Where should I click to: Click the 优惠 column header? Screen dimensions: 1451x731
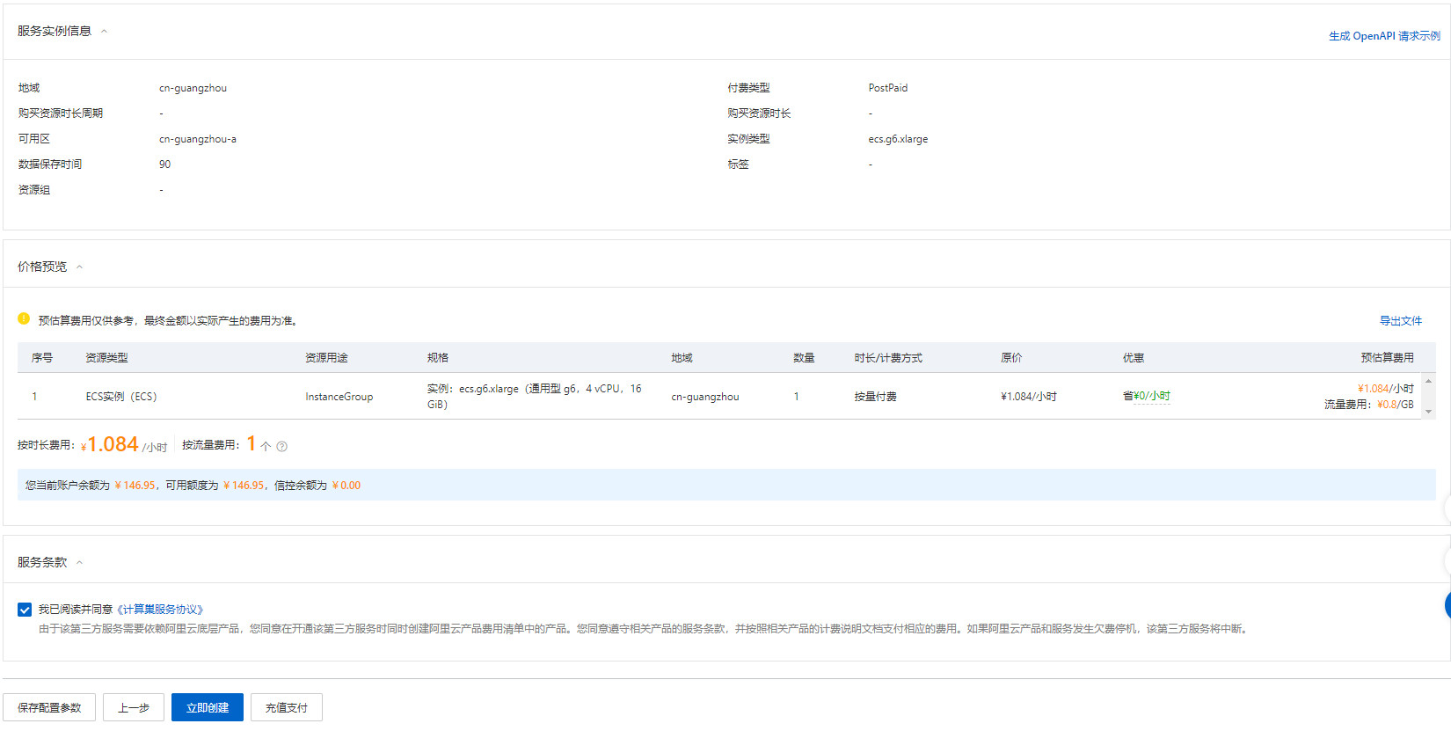pos(1134,358)
